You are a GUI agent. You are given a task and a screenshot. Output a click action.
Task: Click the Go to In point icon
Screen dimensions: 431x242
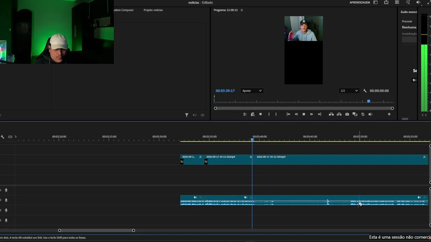click(288, 114)
